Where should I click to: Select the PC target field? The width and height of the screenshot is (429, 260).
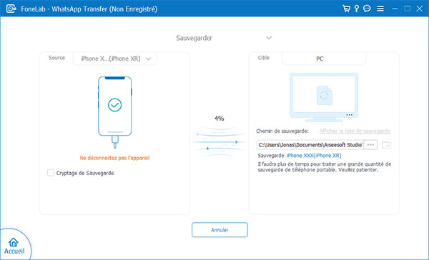tap(324, 59)
